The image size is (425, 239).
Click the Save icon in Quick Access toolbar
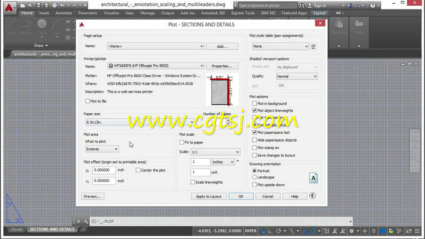[38, 5]
